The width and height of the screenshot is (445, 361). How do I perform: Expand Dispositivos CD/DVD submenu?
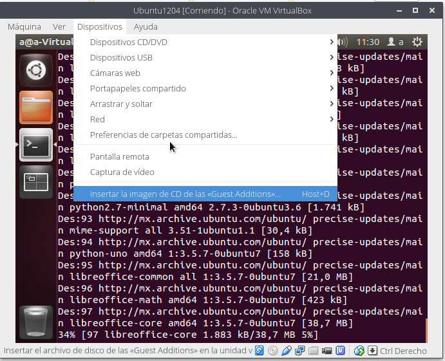click(205, 42)
